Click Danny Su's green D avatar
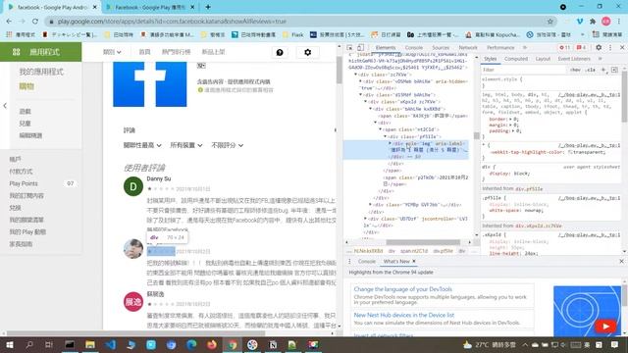The width and height of the screenshot is (628, 353). coord(133,186)
